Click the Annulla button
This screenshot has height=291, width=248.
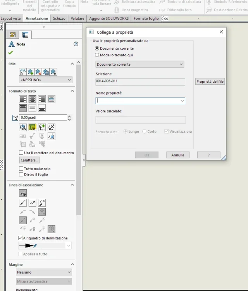178,155
